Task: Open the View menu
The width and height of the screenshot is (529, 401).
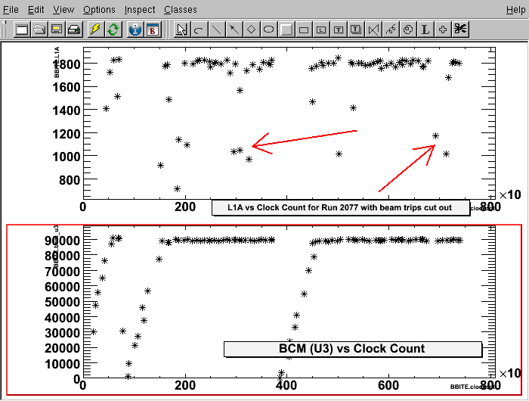Action: click(x=63, y=10)
